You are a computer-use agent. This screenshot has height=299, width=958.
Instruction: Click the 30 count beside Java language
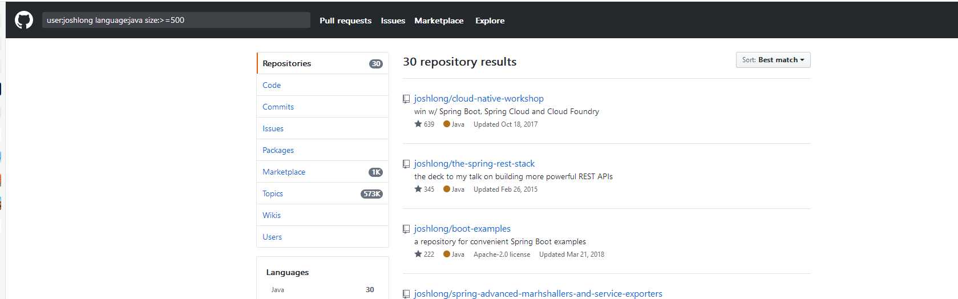click(x=370, y=290)
